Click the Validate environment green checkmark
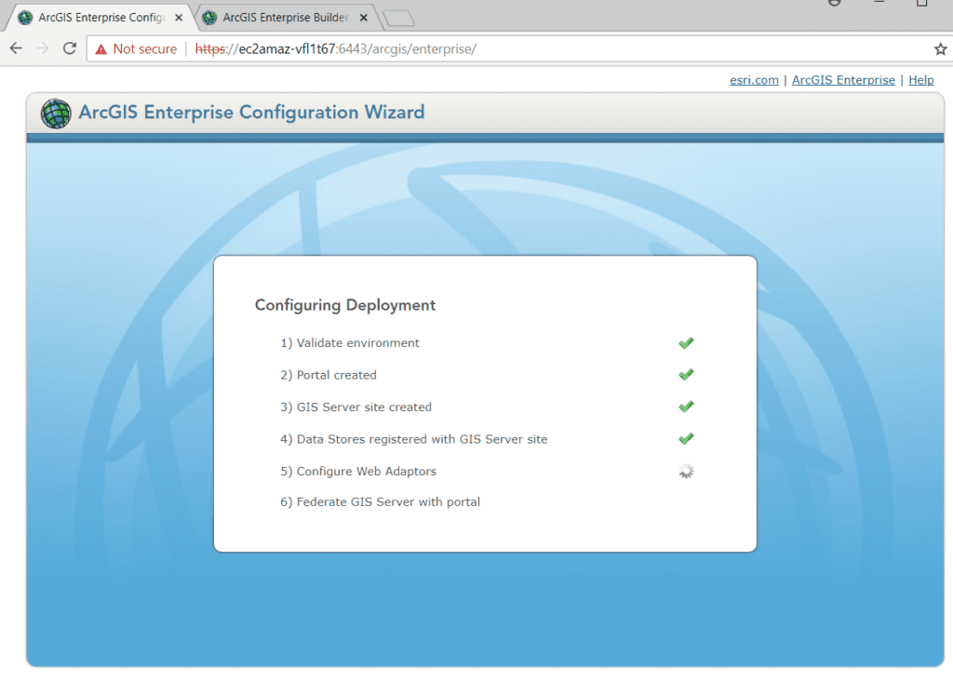 (x=686, y=343)
